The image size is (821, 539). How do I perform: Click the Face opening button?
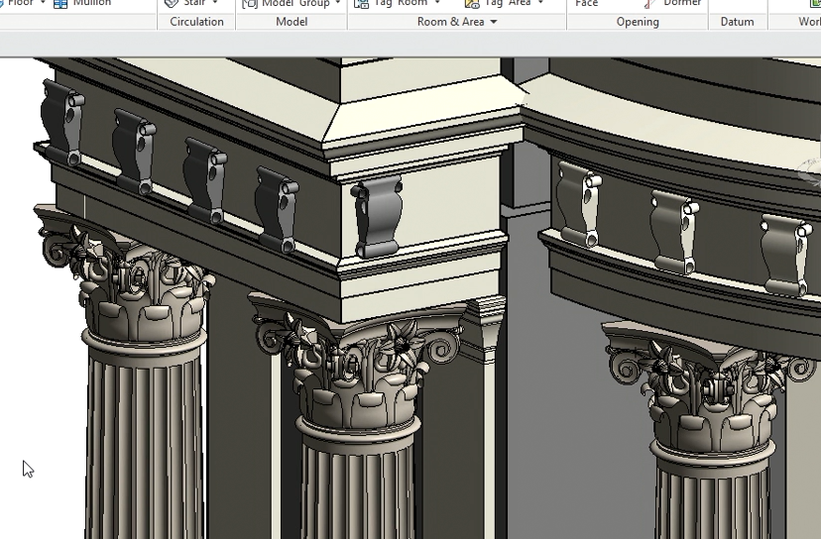point(587,4)
